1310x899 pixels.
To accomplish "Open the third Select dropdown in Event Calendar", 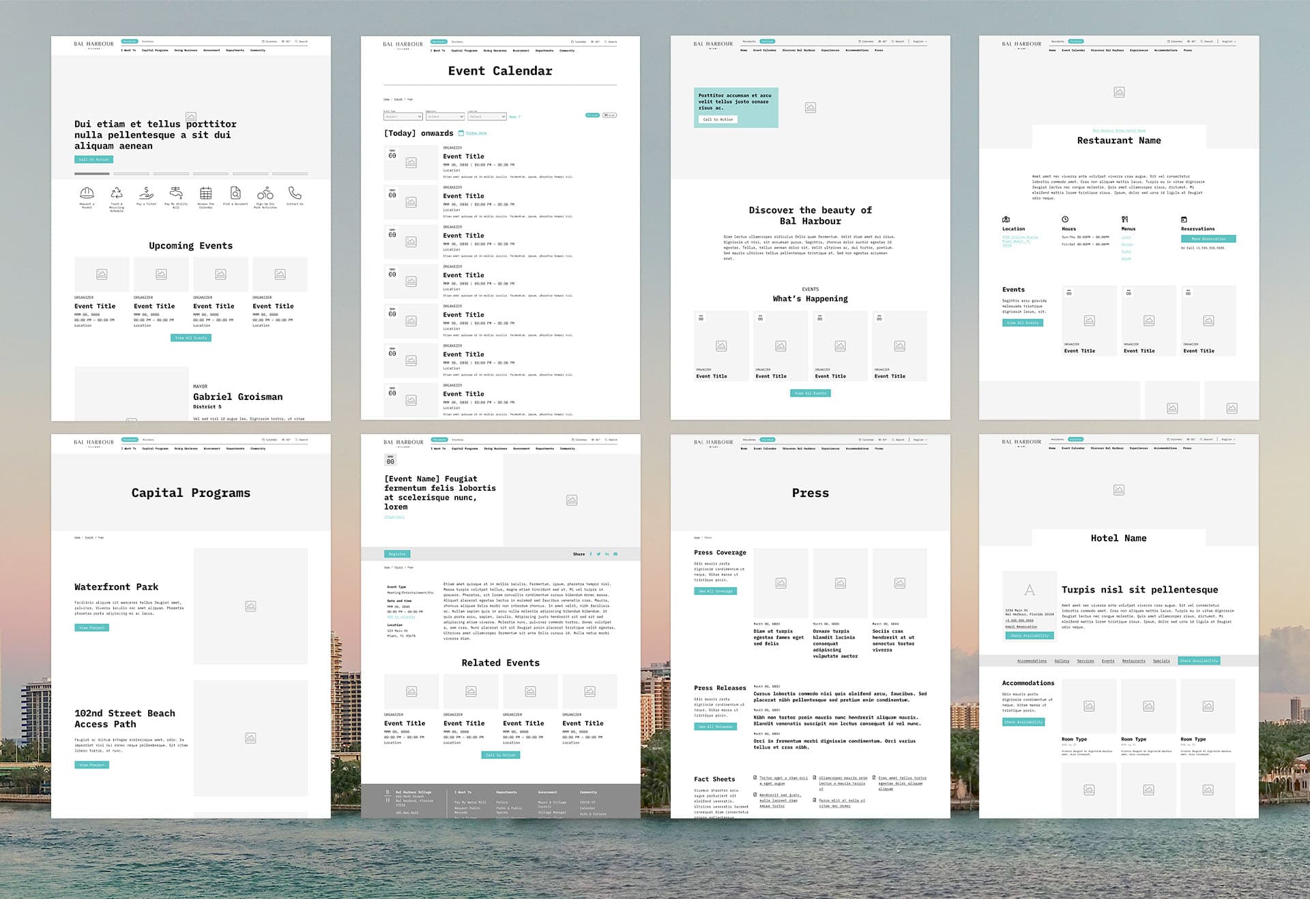I will tap(486, 117).
